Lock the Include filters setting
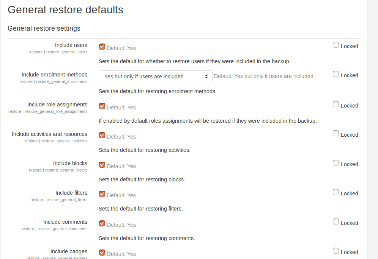This screenshot has height=259, width=378. tap(336, 192)
